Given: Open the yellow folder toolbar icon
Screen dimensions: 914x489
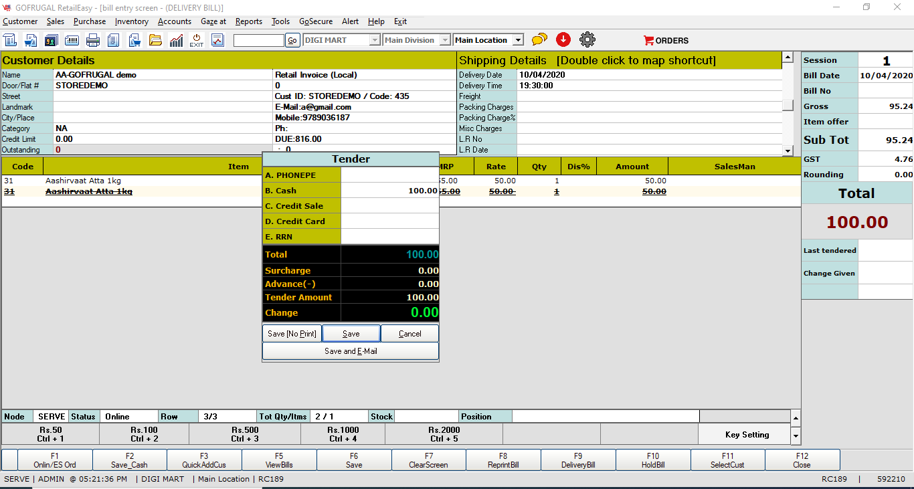Looking at the screenshot, I should (155, 40).
